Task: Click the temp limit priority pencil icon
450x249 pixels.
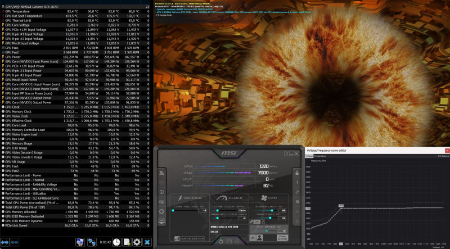Action: [263, 221]
